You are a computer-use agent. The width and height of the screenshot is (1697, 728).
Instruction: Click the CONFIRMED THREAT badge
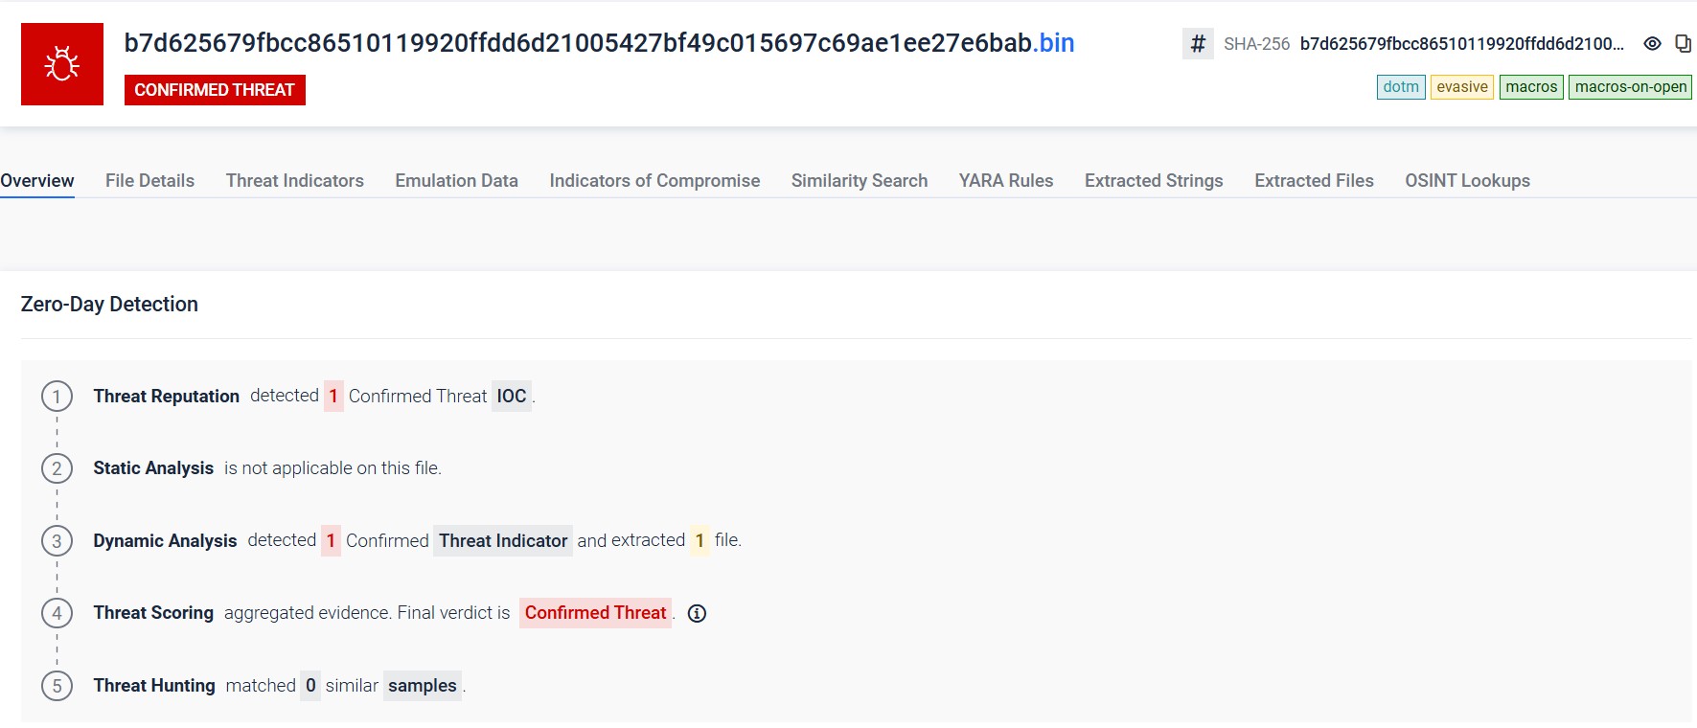point(215,90)
